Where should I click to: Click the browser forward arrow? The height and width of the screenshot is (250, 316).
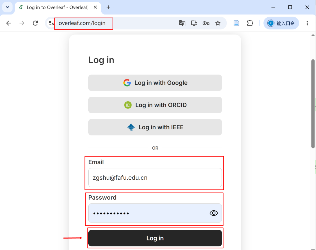click(x=22, y=23)
